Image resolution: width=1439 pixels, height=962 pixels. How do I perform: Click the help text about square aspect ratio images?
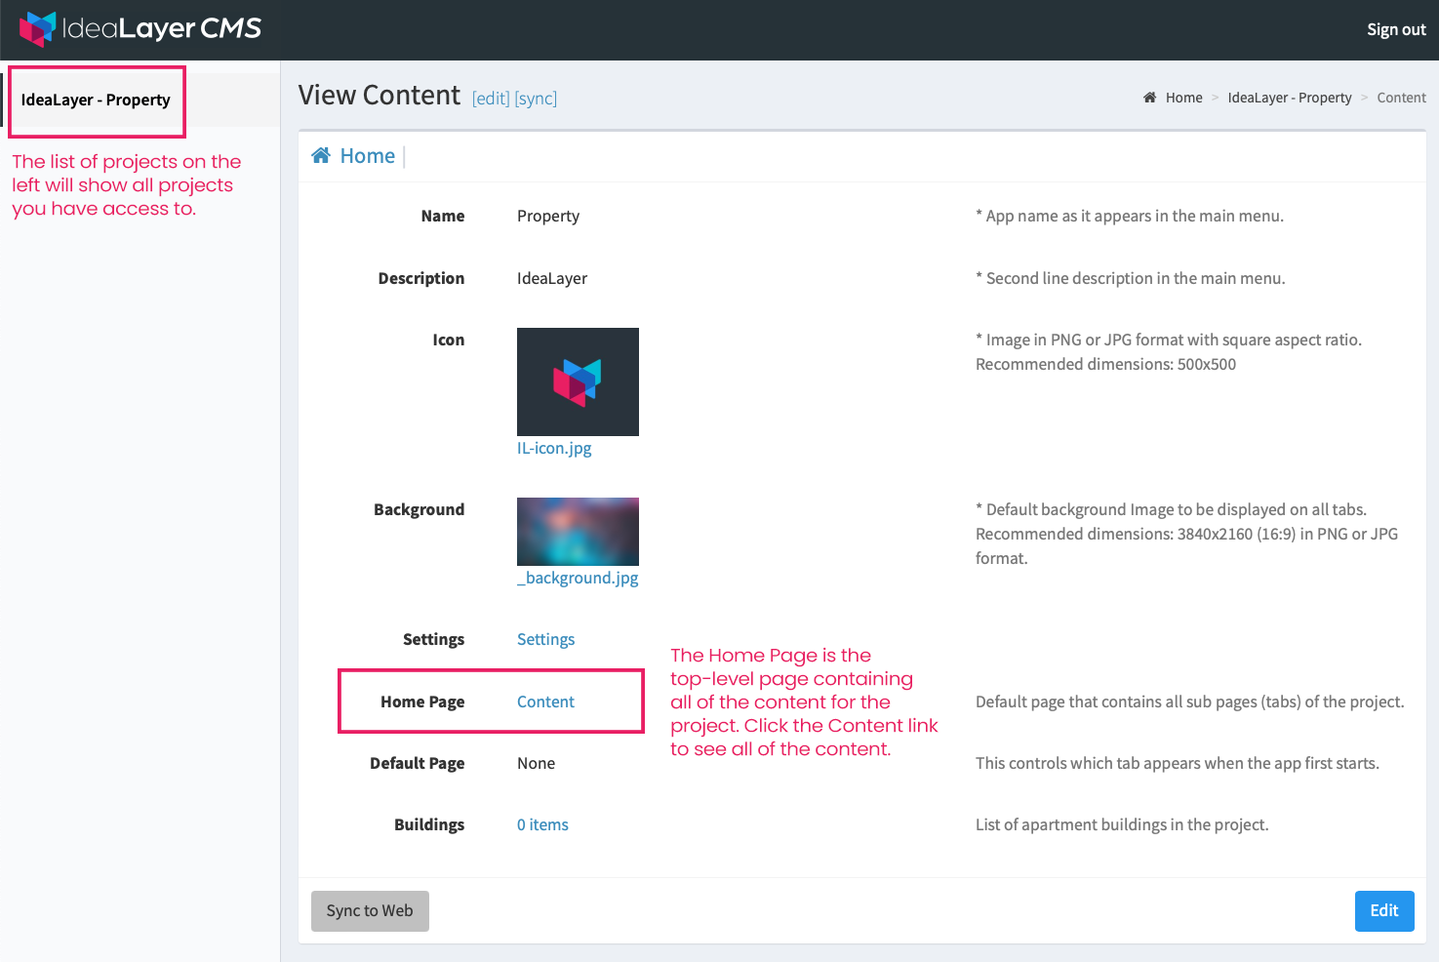coord(1169,352)
